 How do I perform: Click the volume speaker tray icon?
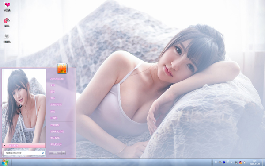pyautogui.click(x=245, y=162)
